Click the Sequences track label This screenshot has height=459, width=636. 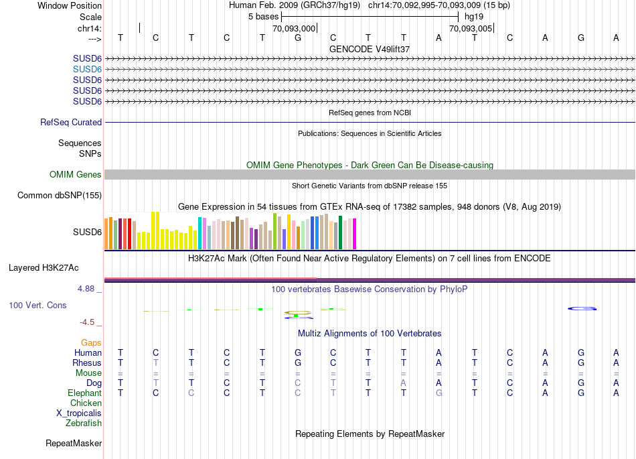tap(80, 143)
